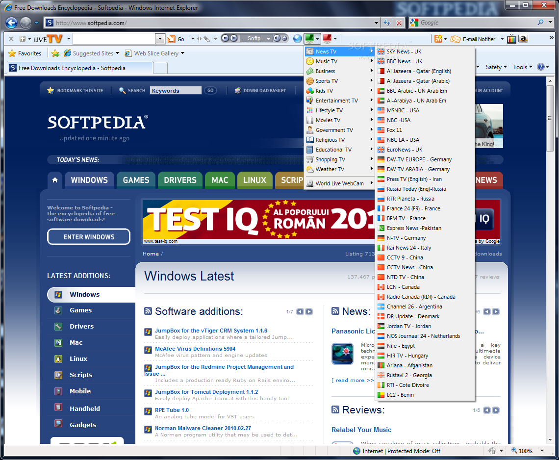
Task: Click the RSS feed star icon in the toolbar
Action: point(438,39)
